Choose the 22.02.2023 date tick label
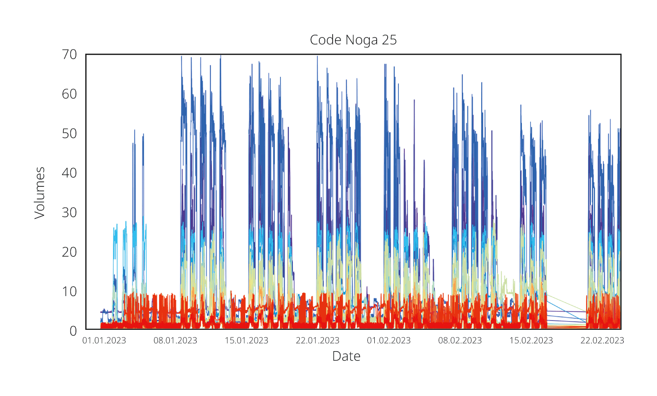This screenshot has height=396, width=657. (x=602, y=341)
